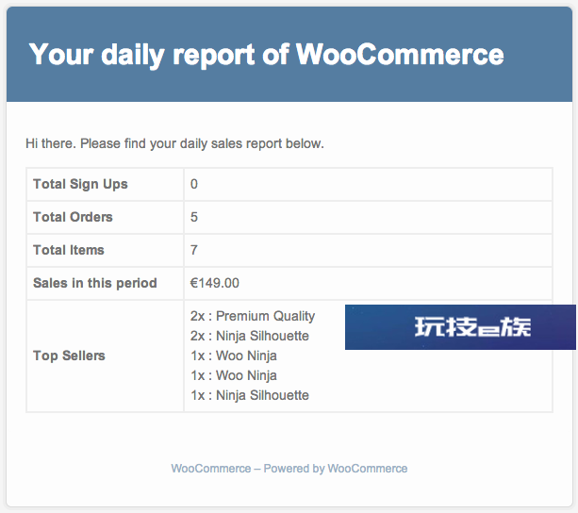The image size is (578, 513).
Task: Click the Total Sign Ups value 0
Action: pyautogui.click(x=194, y=184)
